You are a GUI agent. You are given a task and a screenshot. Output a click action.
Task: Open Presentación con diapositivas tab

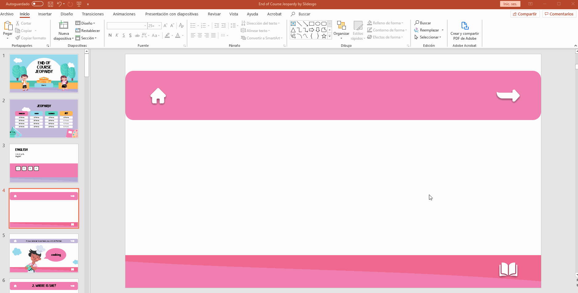(172, 14)
